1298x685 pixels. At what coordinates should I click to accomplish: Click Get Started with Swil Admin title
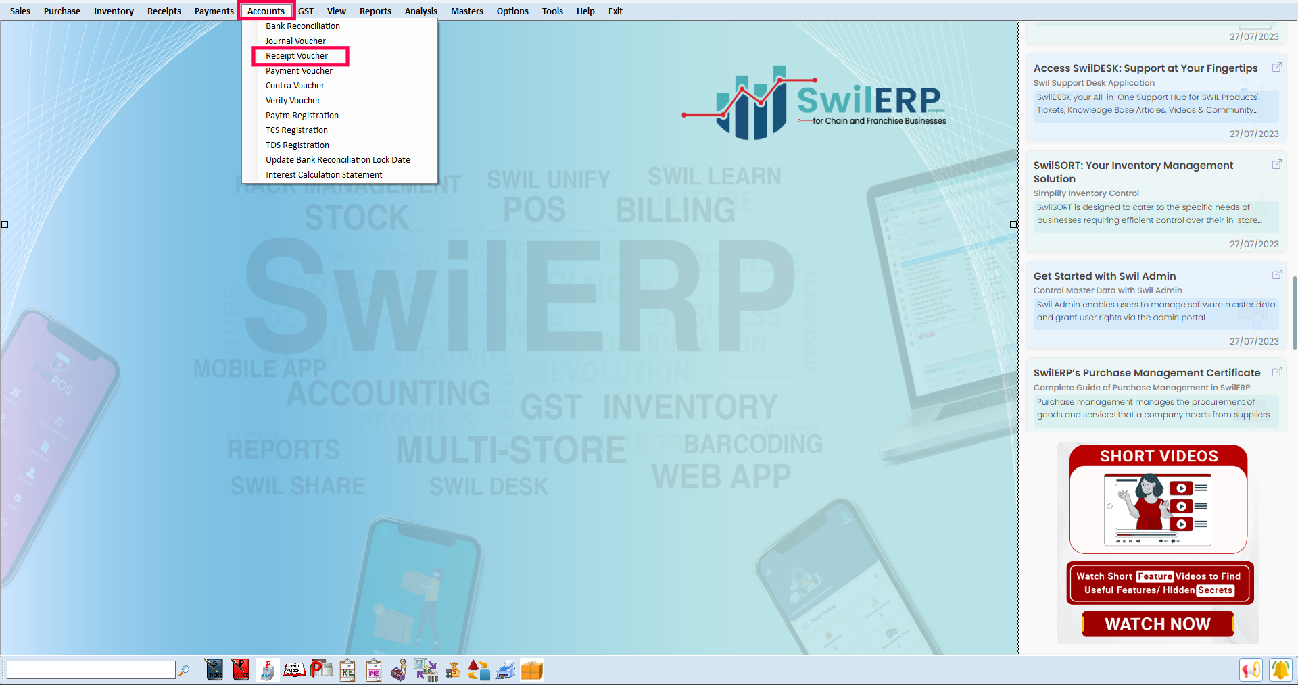coord(1105,276)
